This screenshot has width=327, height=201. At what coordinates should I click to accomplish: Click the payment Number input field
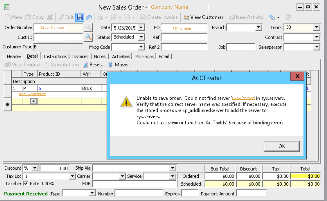coord(139,193)
